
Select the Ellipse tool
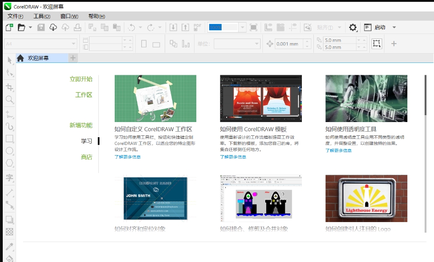pyautogui.click(x=10, y=151)
